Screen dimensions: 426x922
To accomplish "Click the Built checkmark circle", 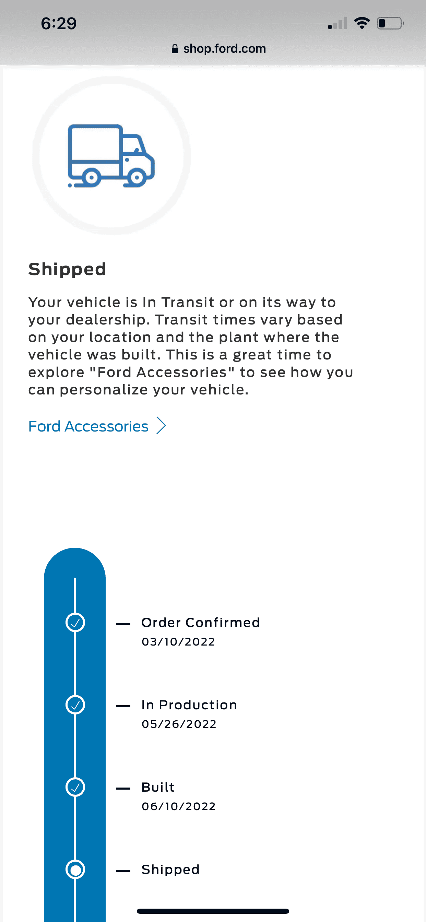I will pos(75,787).
